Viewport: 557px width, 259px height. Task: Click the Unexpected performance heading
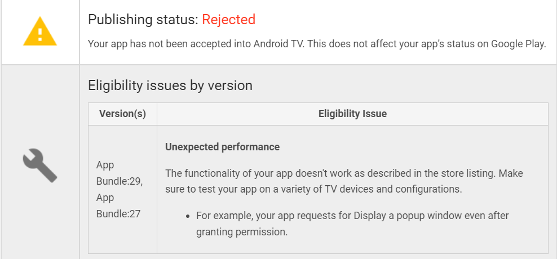pyautogui.click(x=222, y=147)
